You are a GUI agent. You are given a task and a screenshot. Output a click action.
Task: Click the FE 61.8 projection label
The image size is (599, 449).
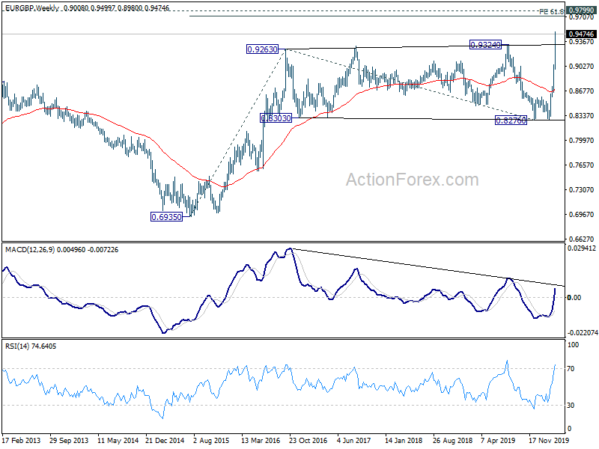click(551, 11)
